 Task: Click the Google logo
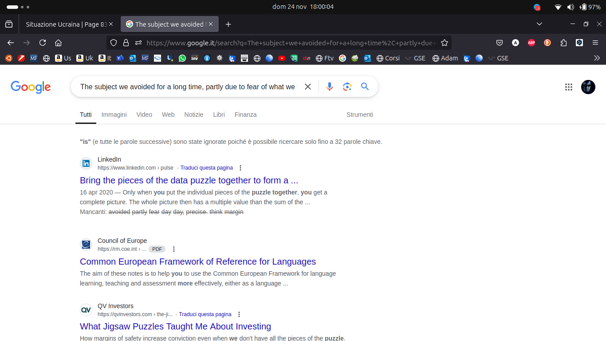click(31, 87)
